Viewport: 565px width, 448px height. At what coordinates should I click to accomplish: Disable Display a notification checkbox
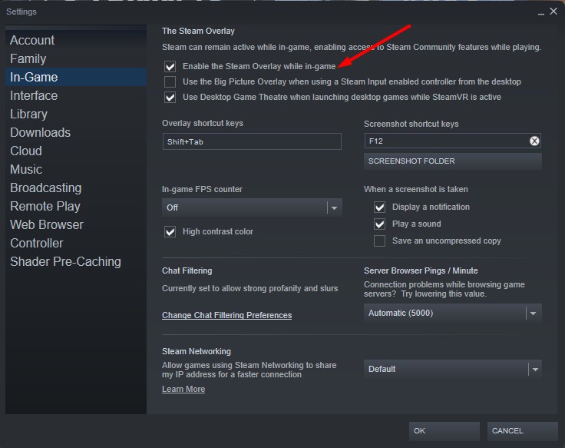pos(379,207)
